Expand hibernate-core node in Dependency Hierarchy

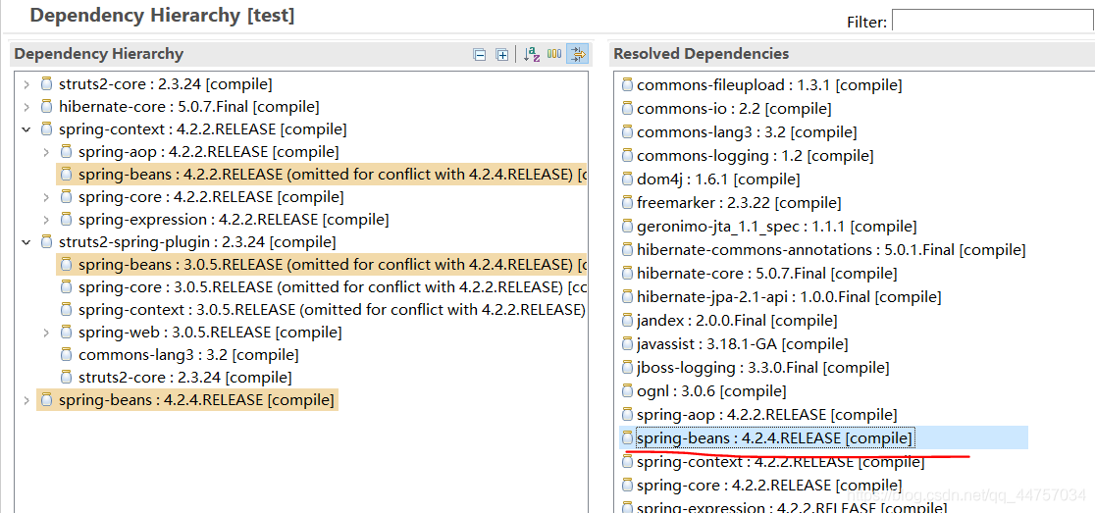pyautogui.click(x=26, y=108)
